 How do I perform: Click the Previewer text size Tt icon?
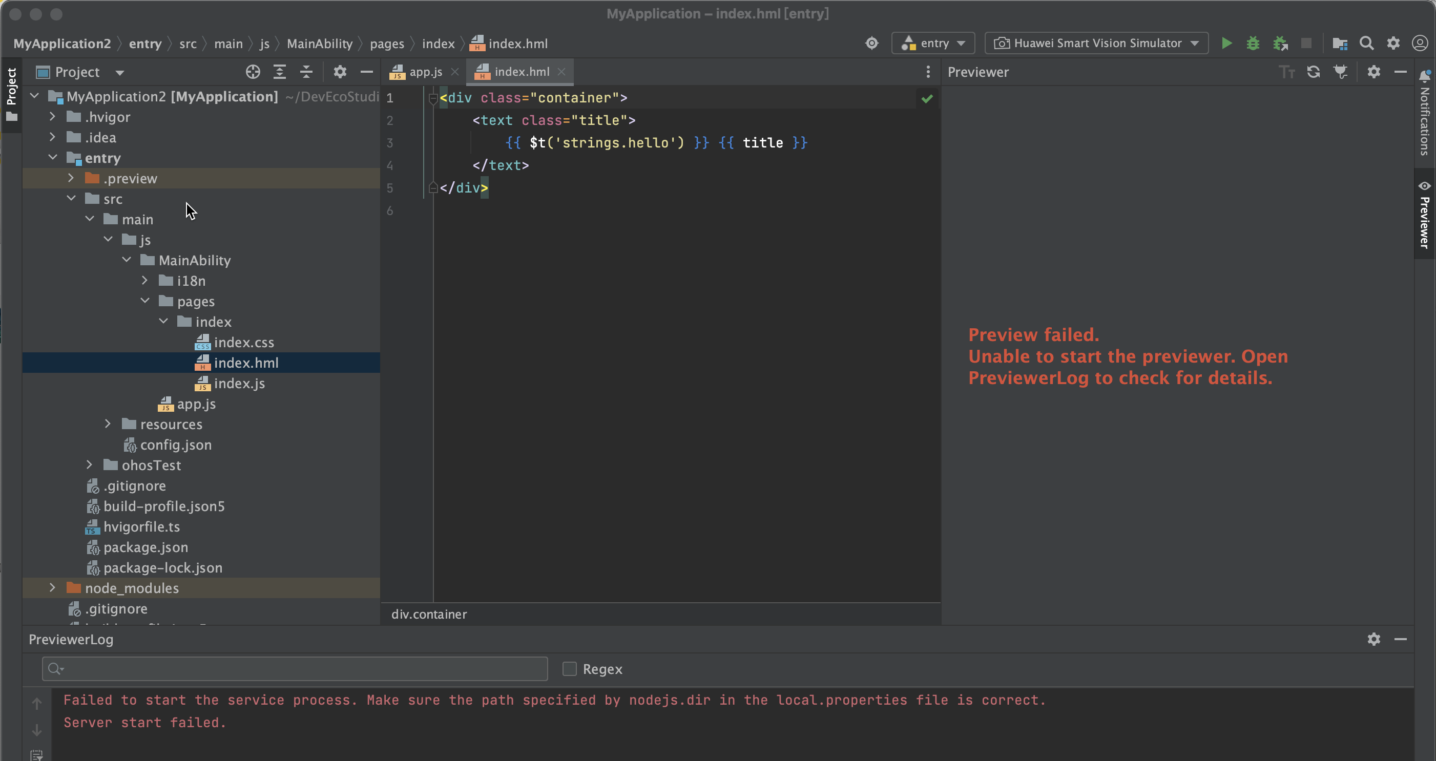pyautogui.click(x=1286, y=72)
